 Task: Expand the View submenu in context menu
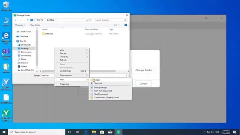72,50
